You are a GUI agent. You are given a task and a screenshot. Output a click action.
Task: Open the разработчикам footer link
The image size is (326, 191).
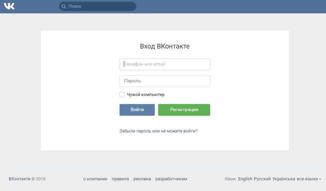coord(171,179)
